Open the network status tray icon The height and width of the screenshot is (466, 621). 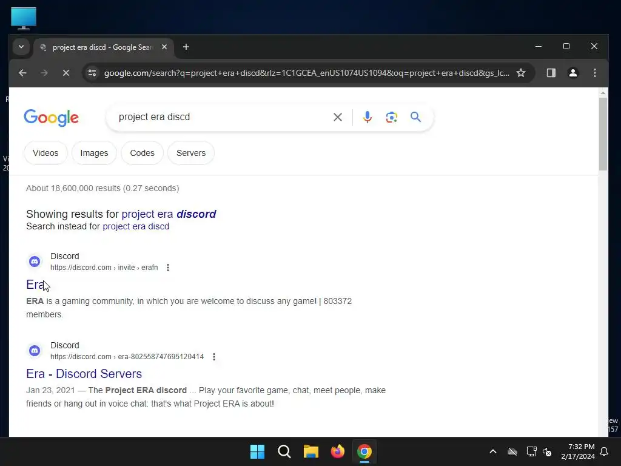[531, 451]
